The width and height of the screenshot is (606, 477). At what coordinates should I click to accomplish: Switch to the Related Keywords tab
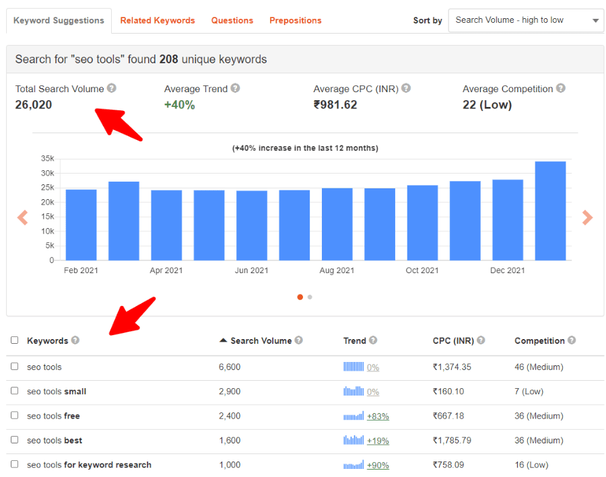(x=157, y=20)
